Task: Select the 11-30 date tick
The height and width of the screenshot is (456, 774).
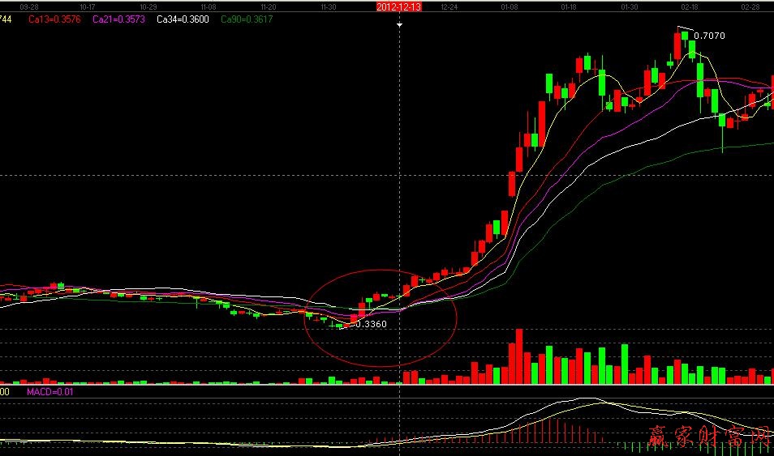Action: (329, 6)
